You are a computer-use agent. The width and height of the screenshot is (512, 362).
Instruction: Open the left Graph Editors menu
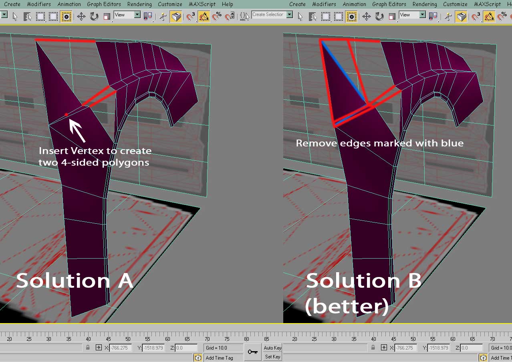point(104,4)
